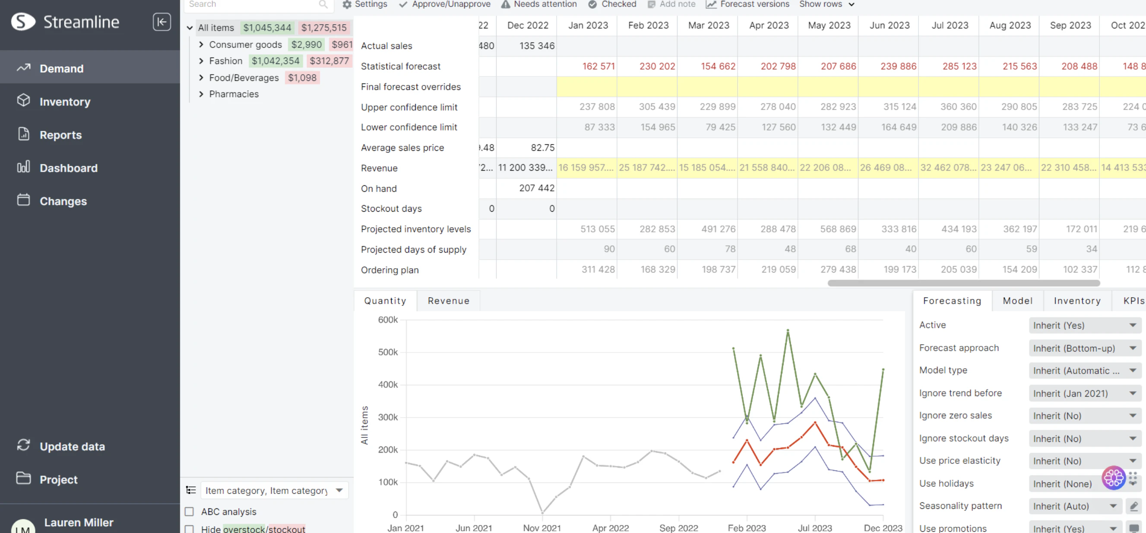The width and height of the screenshot is (1146, 533).
Task: Click the Needs attention warning icon
Action: click(505, 4)
